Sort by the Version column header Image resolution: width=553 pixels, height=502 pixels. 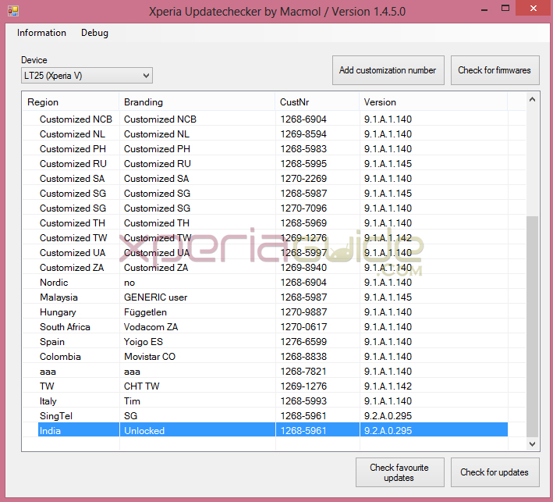point(433,102)
